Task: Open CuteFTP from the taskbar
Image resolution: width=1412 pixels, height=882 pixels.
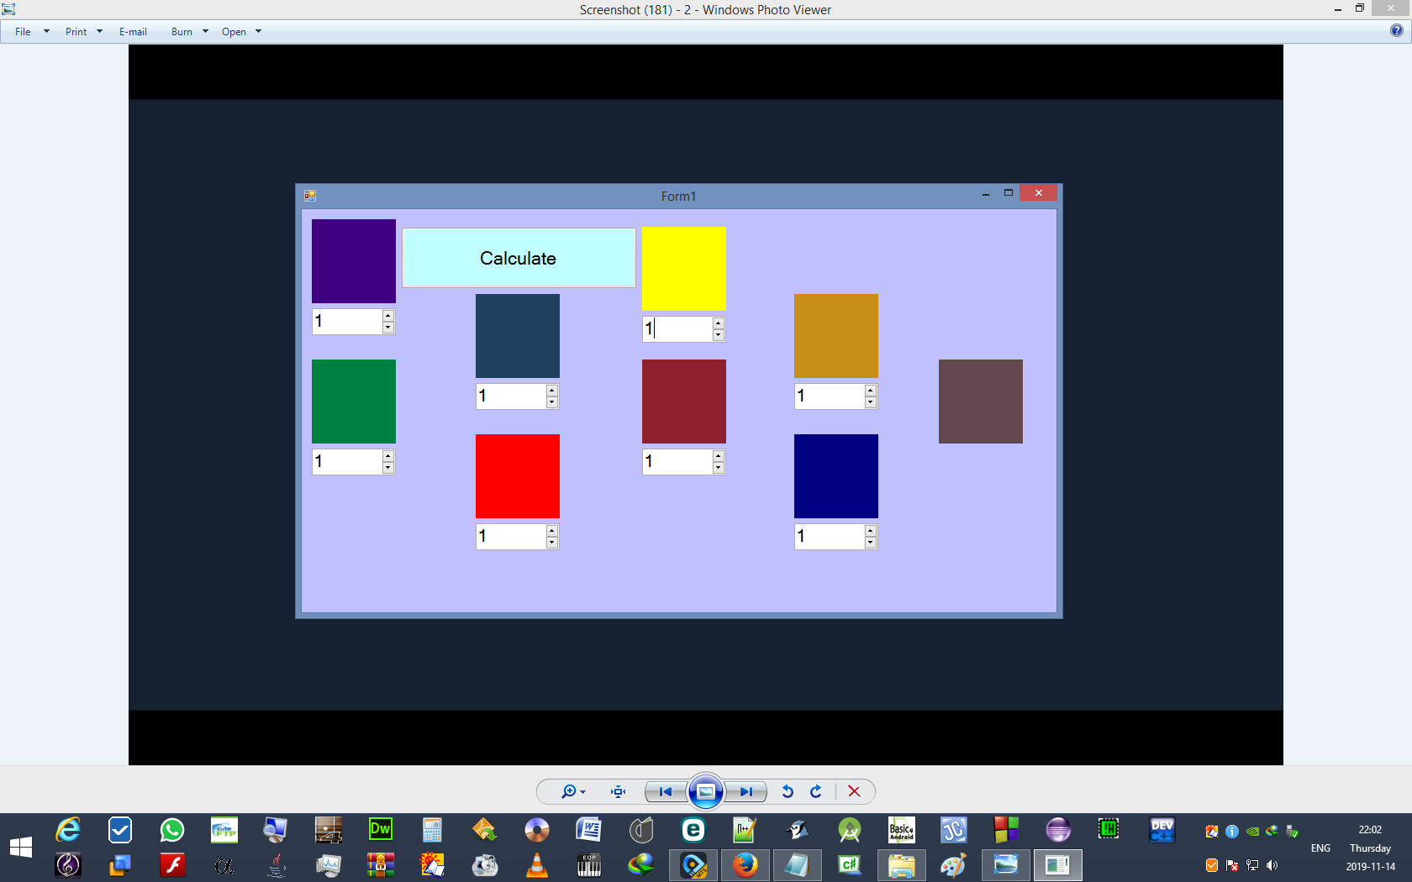Action: (224, 830)
